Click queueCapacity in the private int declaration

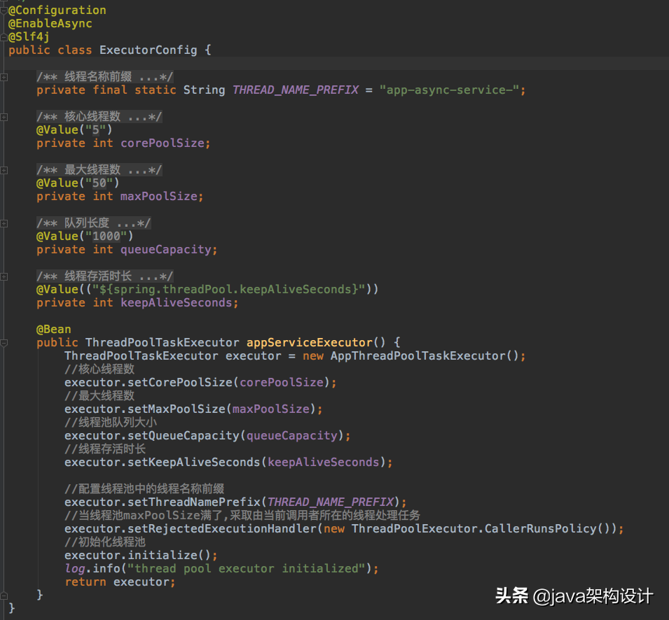point(165,250)
